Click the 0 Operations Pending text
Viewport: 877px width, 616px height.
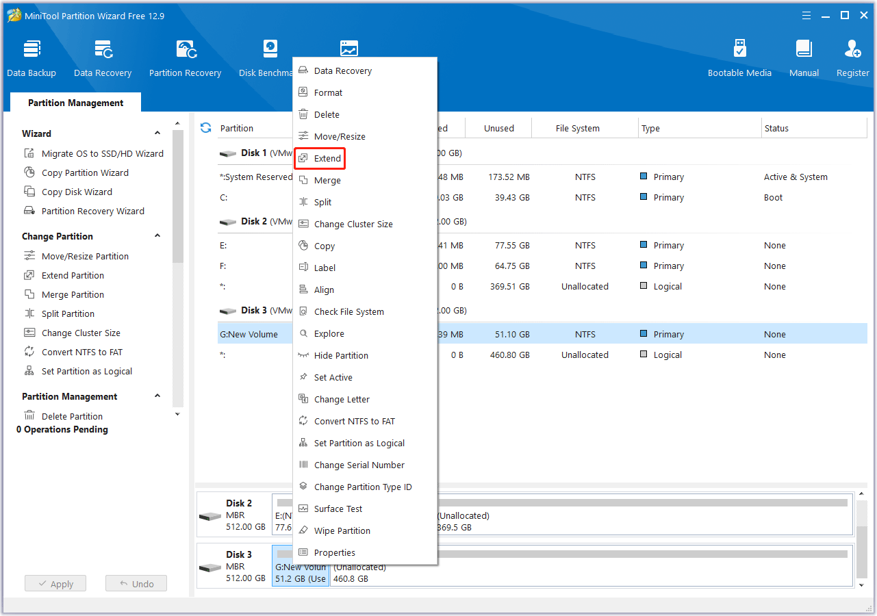(x=62, y=429)
